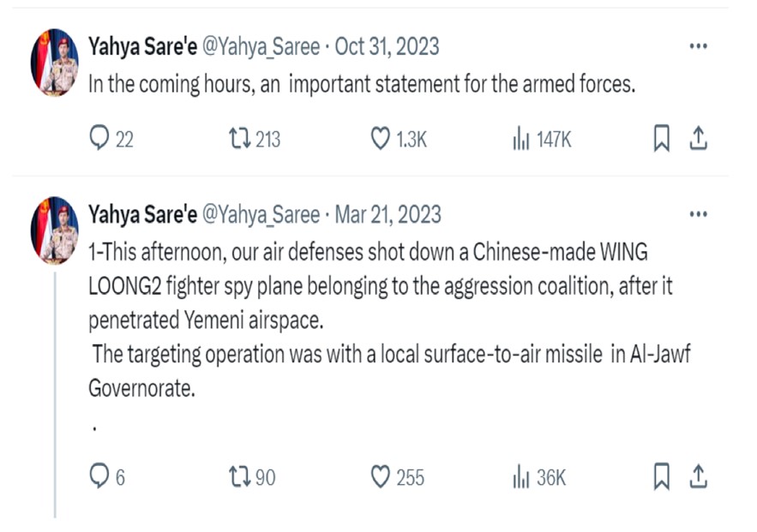Open the Oct 31, 2023 timestamp link
Viewport: 757px width, 532px height.
388,47
